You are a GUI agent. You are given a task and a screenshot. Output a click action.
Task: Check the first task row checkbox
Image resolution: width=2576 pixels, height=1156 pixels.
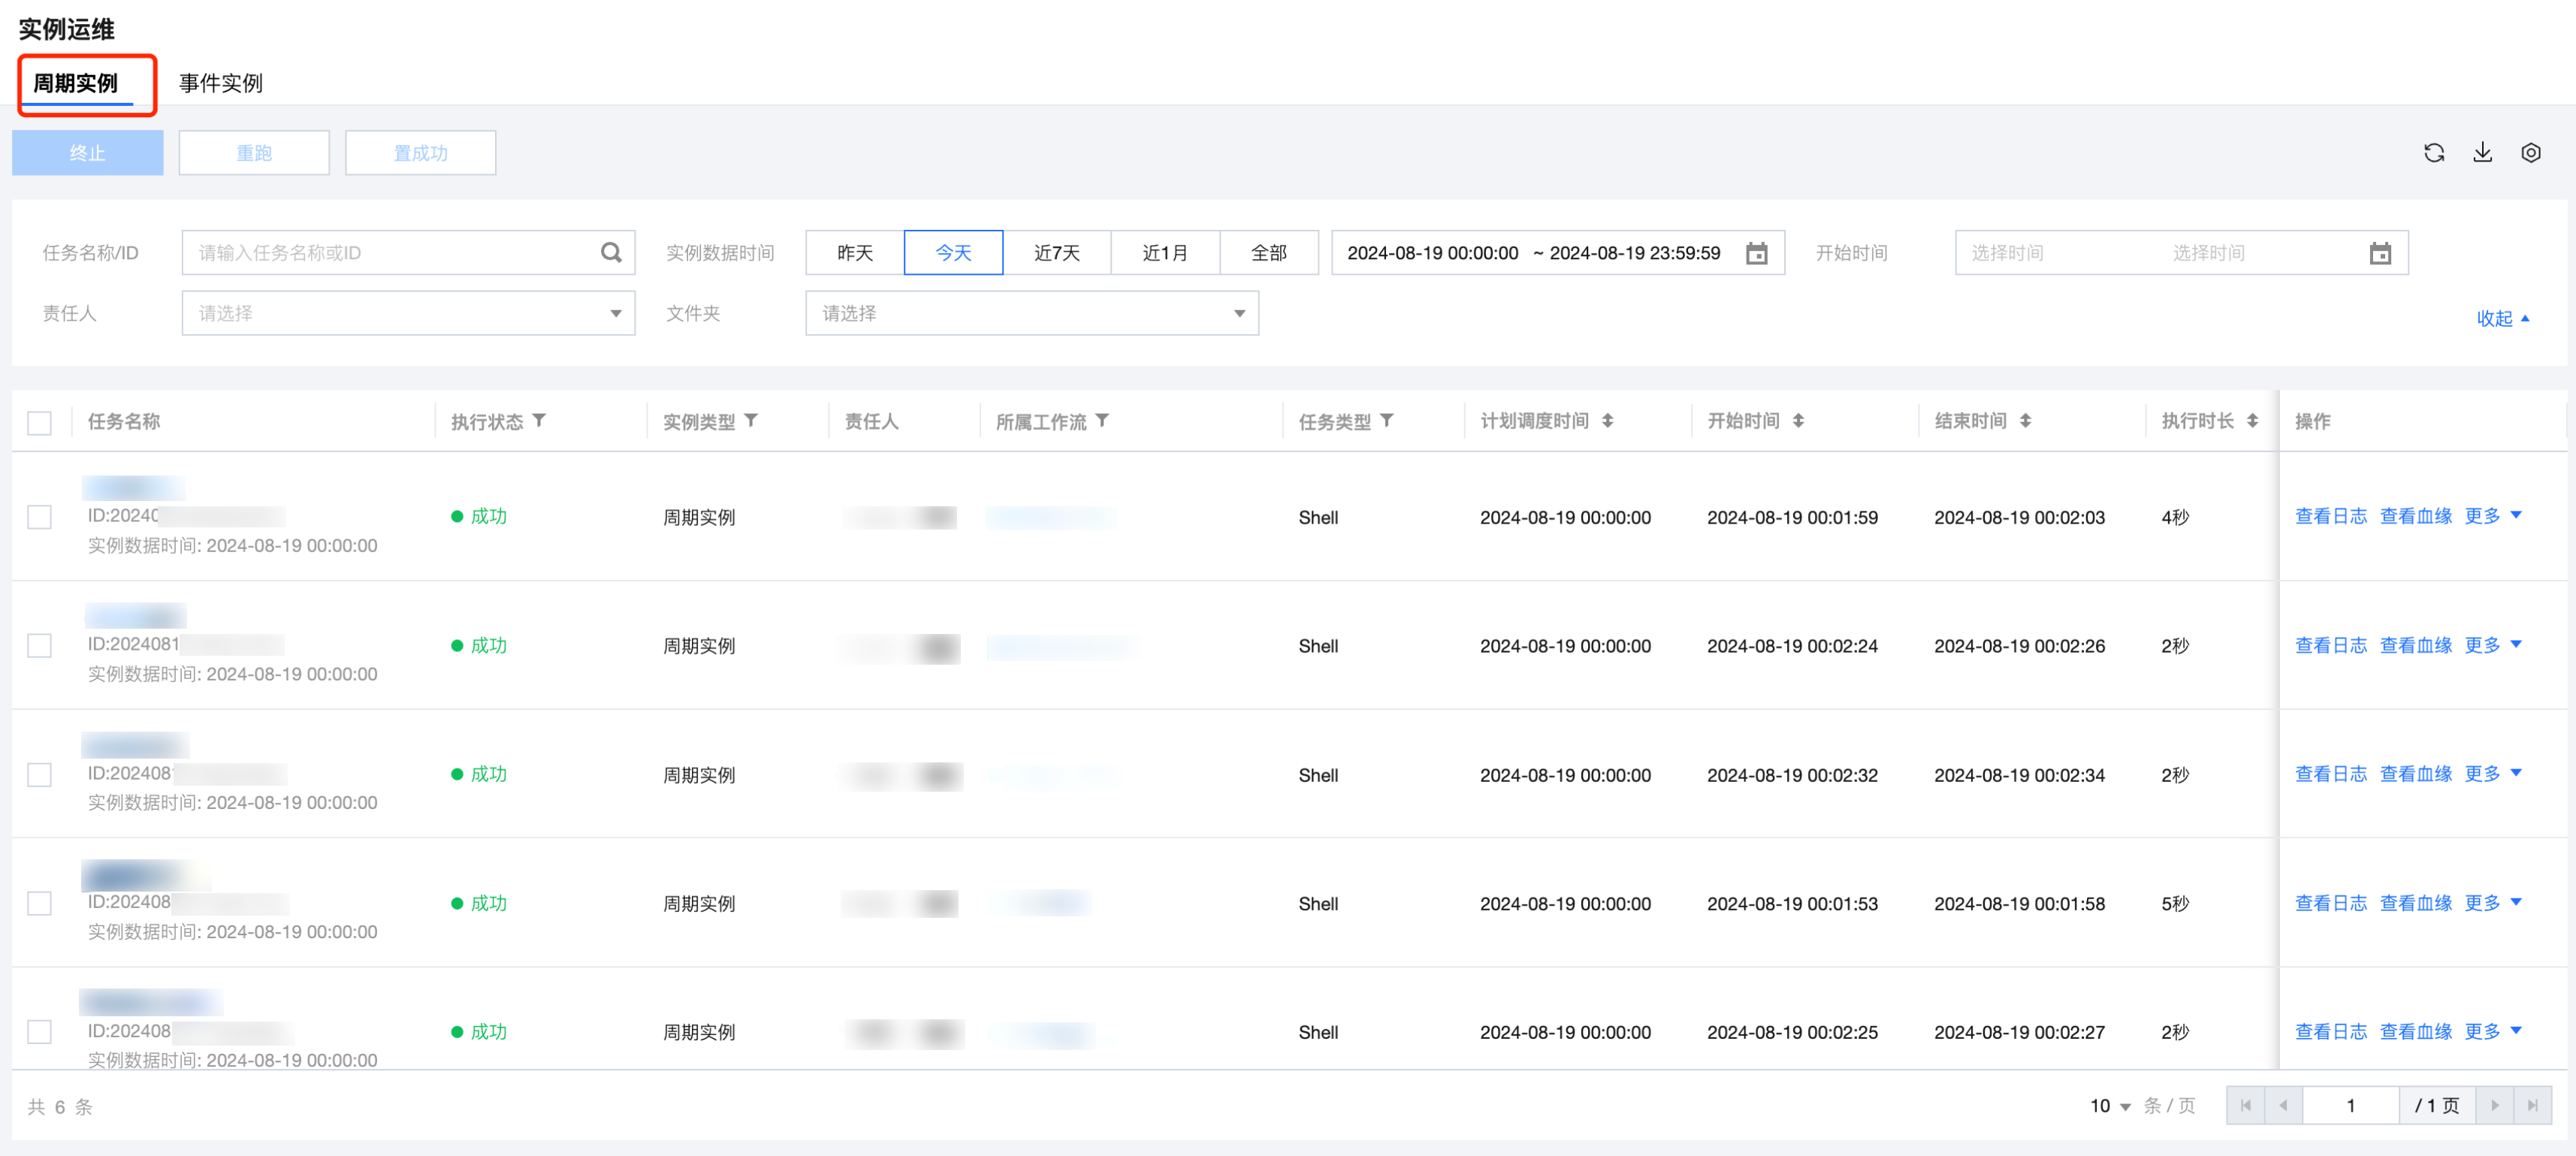[40, 517]
